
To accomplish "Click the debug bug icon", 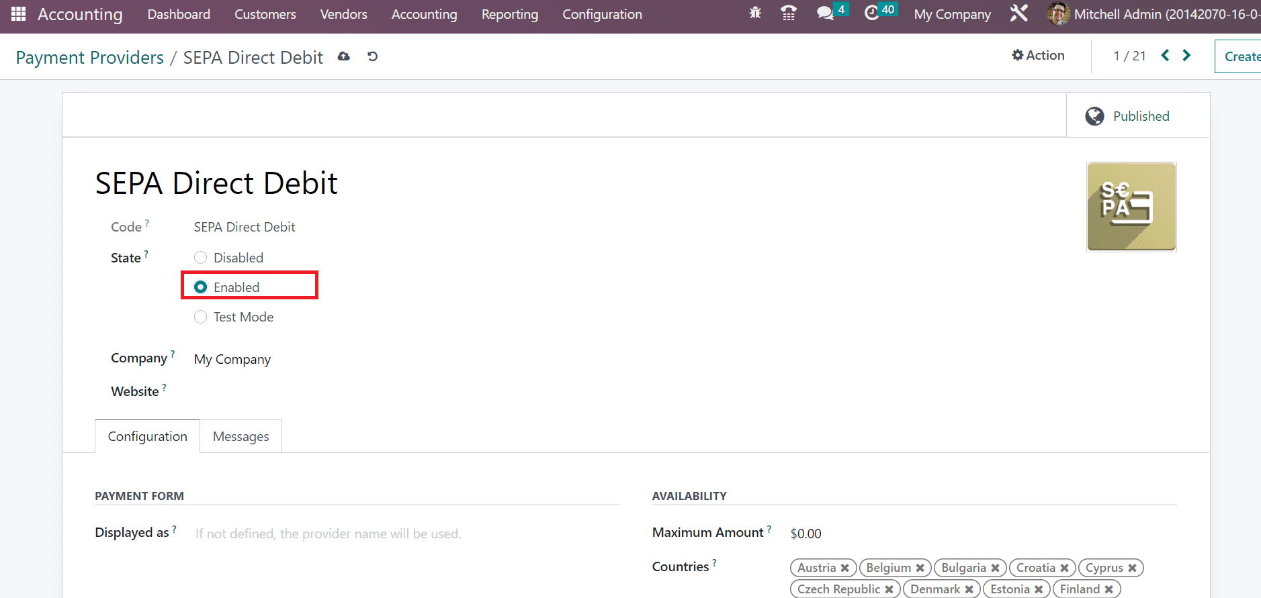I will click(755, 13).
